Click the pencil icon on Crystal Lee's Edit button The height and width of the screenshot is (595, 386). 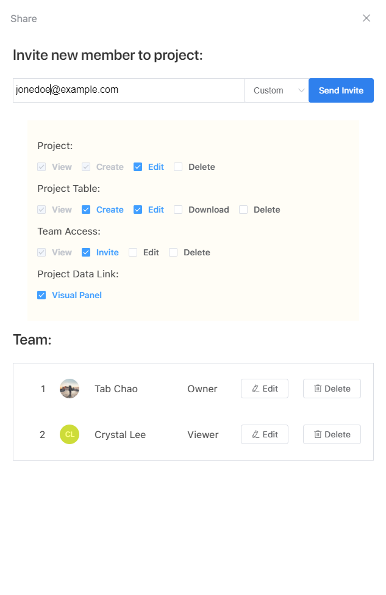[x=255, y=434]
